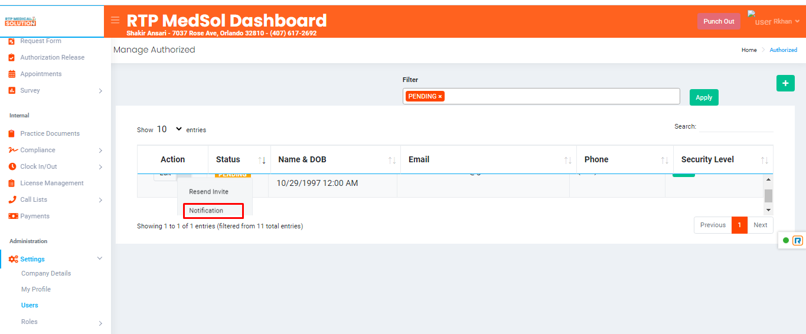Click the Previous pagination button
This screenshot has width=806, height=334.
pos(713,225)
